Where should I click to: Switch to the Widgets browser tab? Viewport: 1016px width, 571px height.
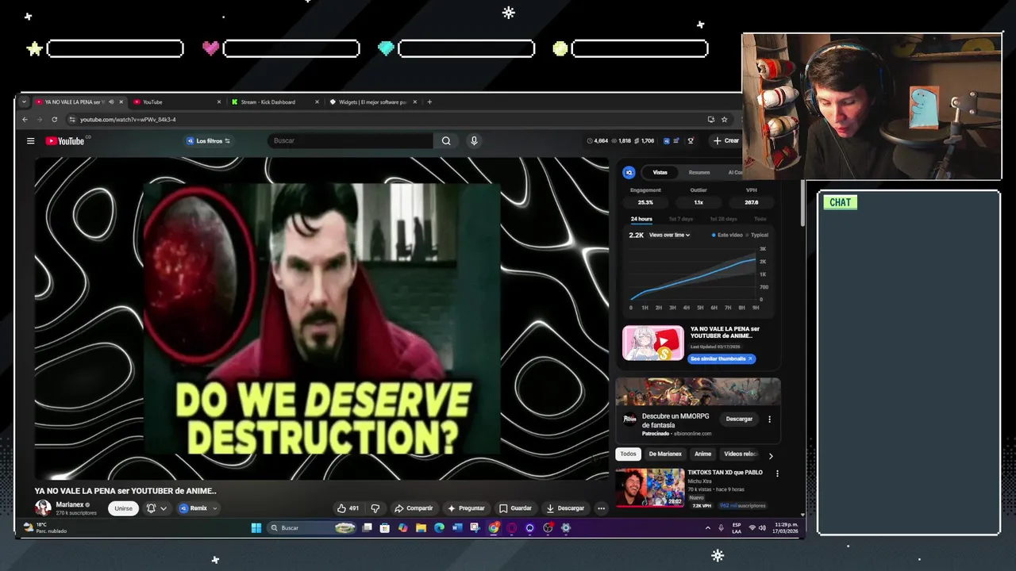(x=373, y=102)
